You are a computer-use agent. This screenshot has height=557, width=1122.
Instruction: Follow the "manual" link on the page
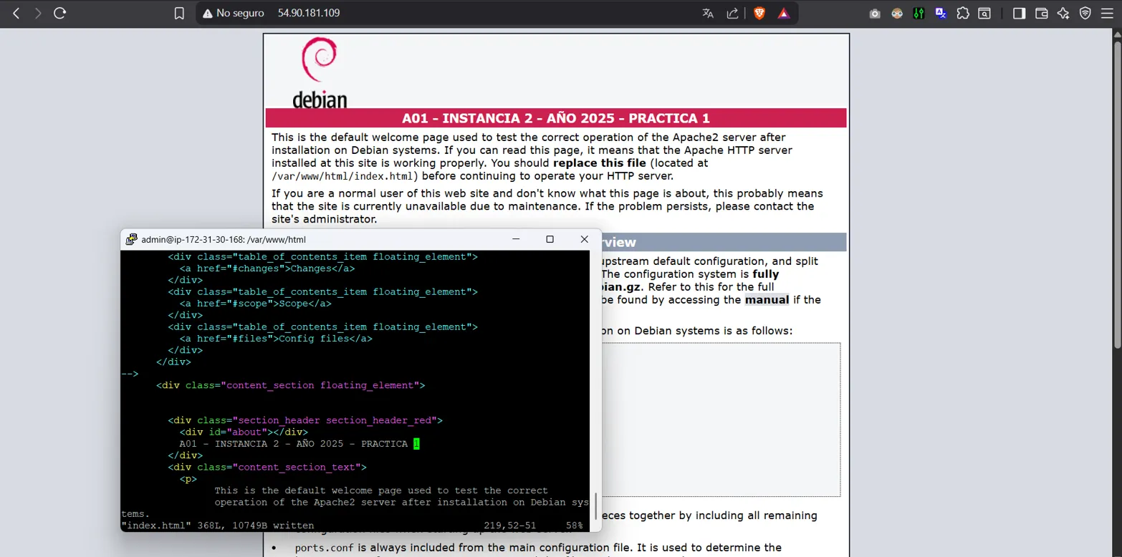click(767, 300)
